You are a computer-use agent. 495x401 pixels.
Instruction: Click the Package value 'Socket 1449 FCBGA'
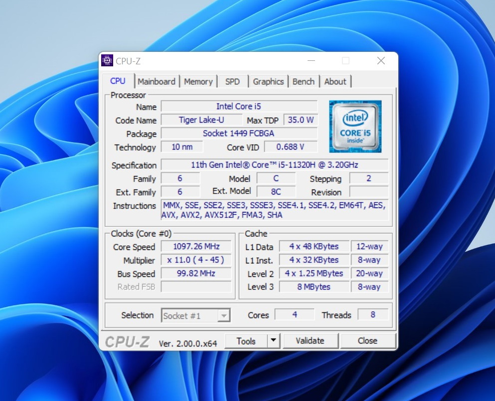click(239, 133)
